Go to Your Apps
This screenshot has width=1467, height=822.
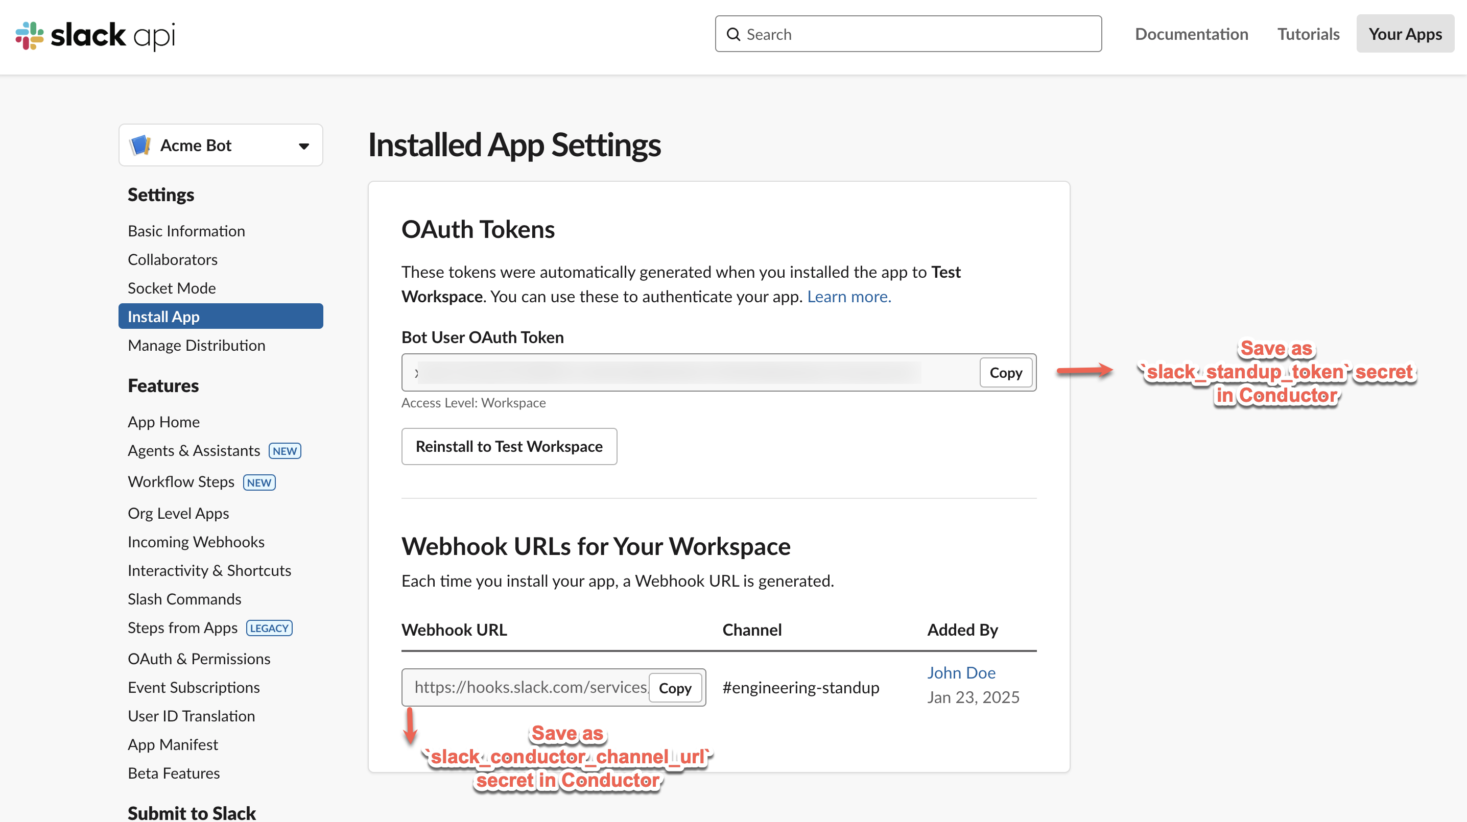point(1405,34)
